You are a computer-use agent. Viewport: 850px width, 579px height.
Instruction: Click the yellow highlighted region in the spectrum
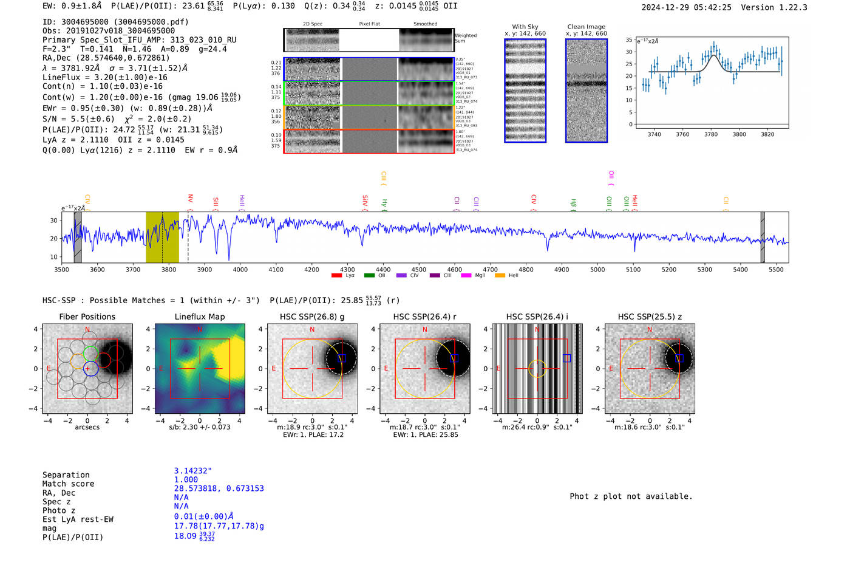pos(162,238)
